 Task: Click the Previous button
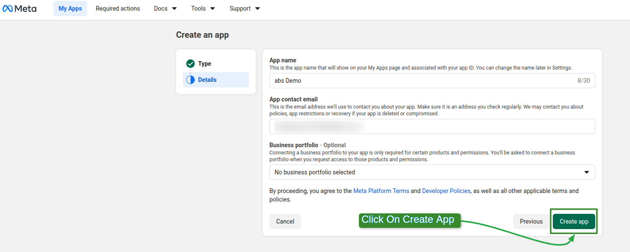(531, 221)
